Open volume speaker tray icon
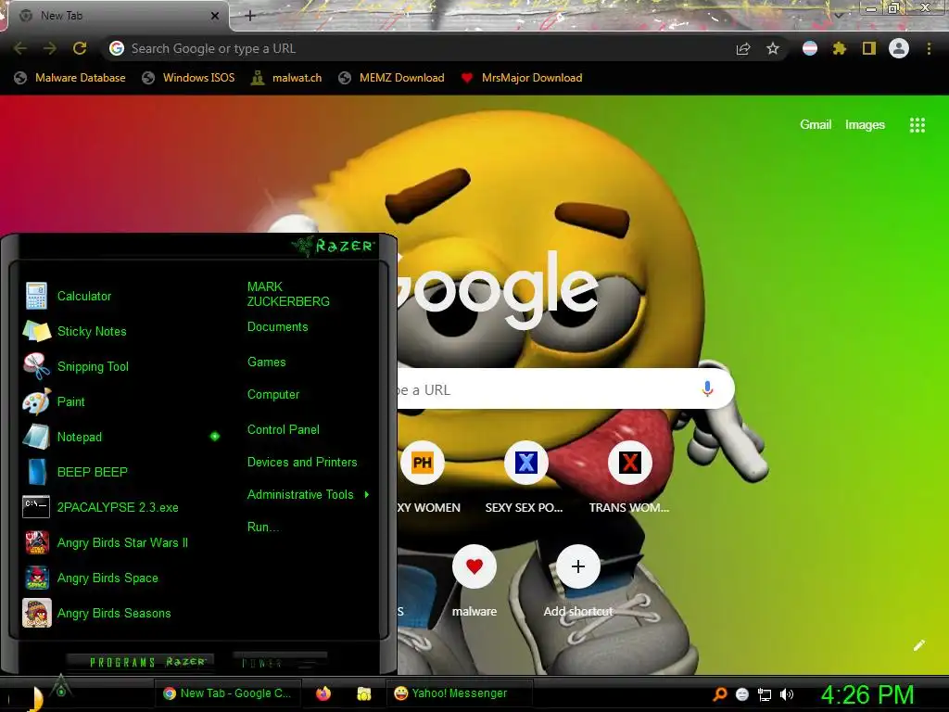The image size is (949, 712). coord(787,693)
